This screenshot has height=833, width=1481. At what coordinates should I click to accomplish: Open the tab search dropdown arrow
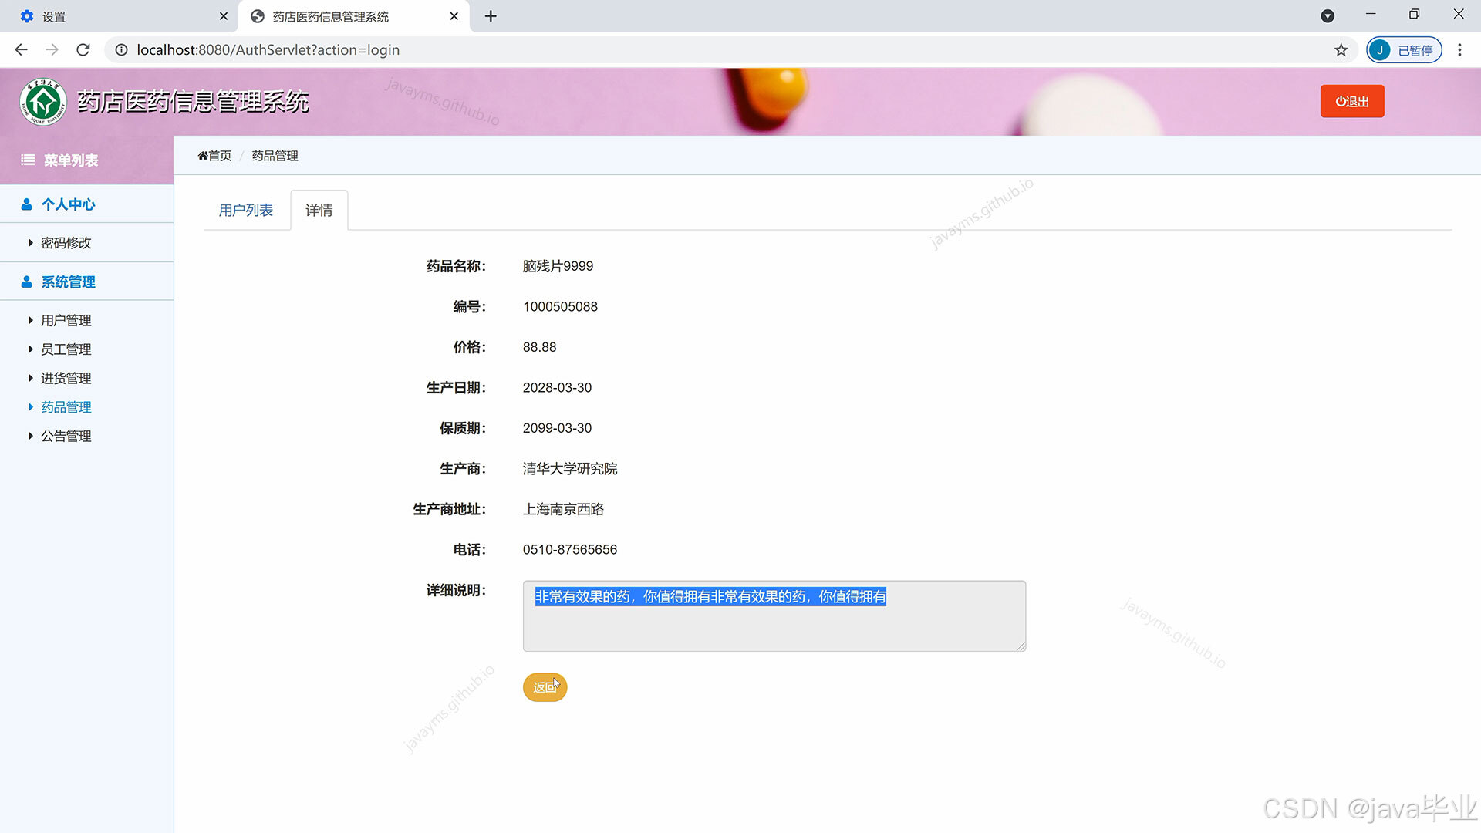pyautogui.click(x=1328, y=16)
